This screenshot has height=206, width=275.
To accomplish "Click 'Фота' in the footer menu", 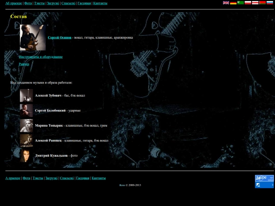I will click(x=26, y=178).
